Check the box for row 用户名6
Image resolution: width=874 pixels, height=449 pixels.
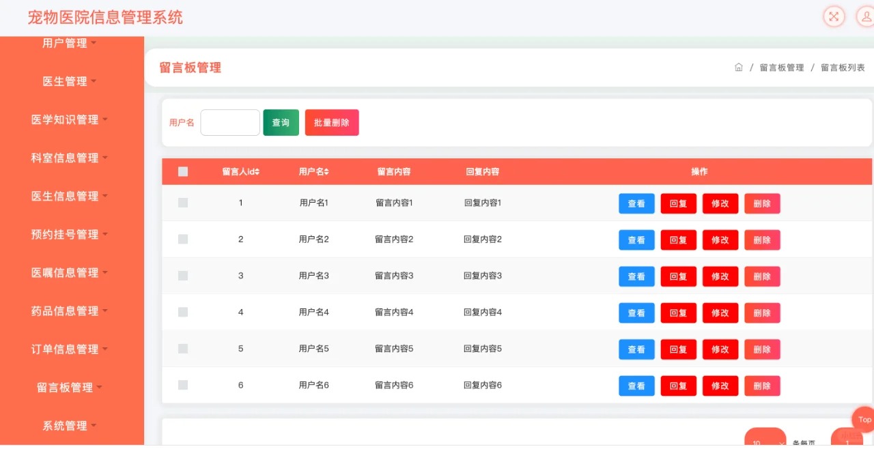(x=183, y=385)
